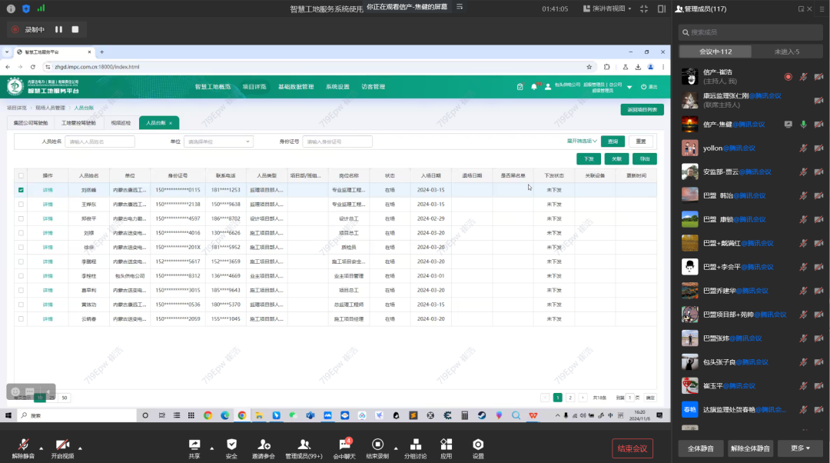
Task: Click the blue security shield icon in title bar
Action: coord(26,8)
